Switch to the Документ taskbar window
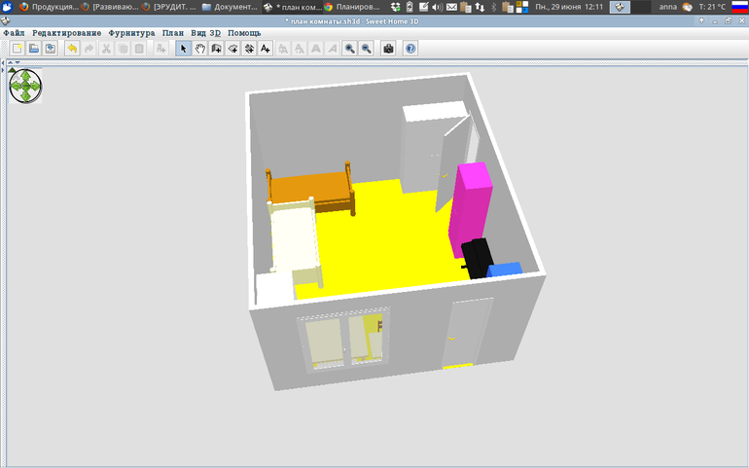 [230, 7]
